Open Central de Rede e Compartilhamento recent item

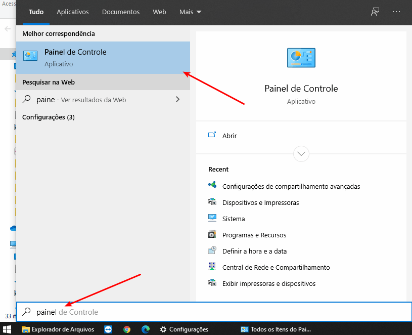pyautogui.click(x=276, y=267)
